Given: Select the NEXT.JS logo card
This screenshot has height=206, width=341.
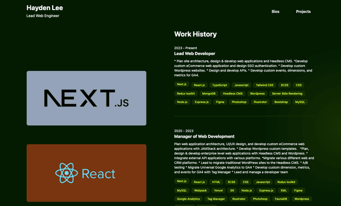Looking at the screenshot, I should 86,98.
